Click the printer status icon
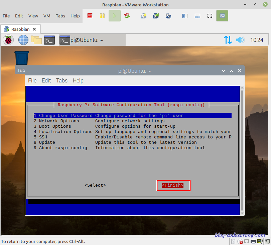The height and width of the screenshot is (245, 271). [x=253, y=241]
